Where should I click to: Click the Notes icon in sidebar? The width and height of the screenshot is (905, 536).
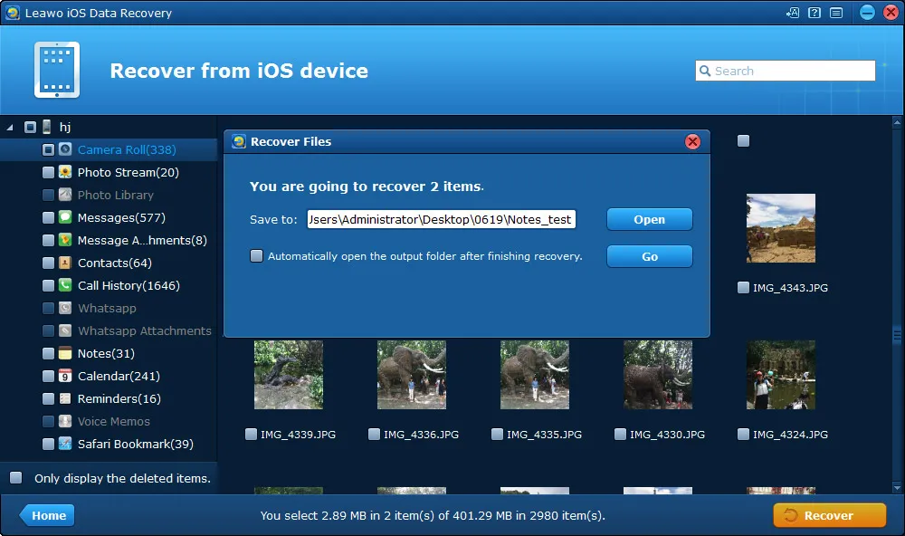pos(65,353)
